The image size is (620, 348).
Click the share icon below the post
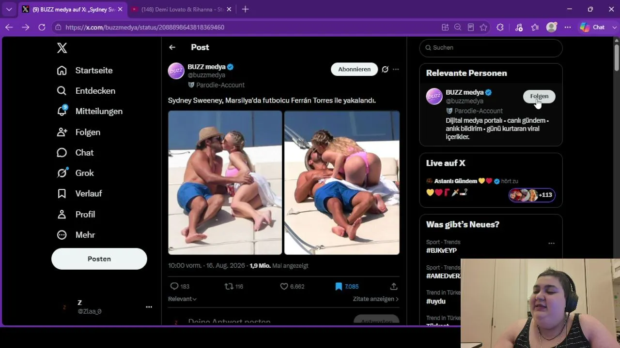[394, 286]
